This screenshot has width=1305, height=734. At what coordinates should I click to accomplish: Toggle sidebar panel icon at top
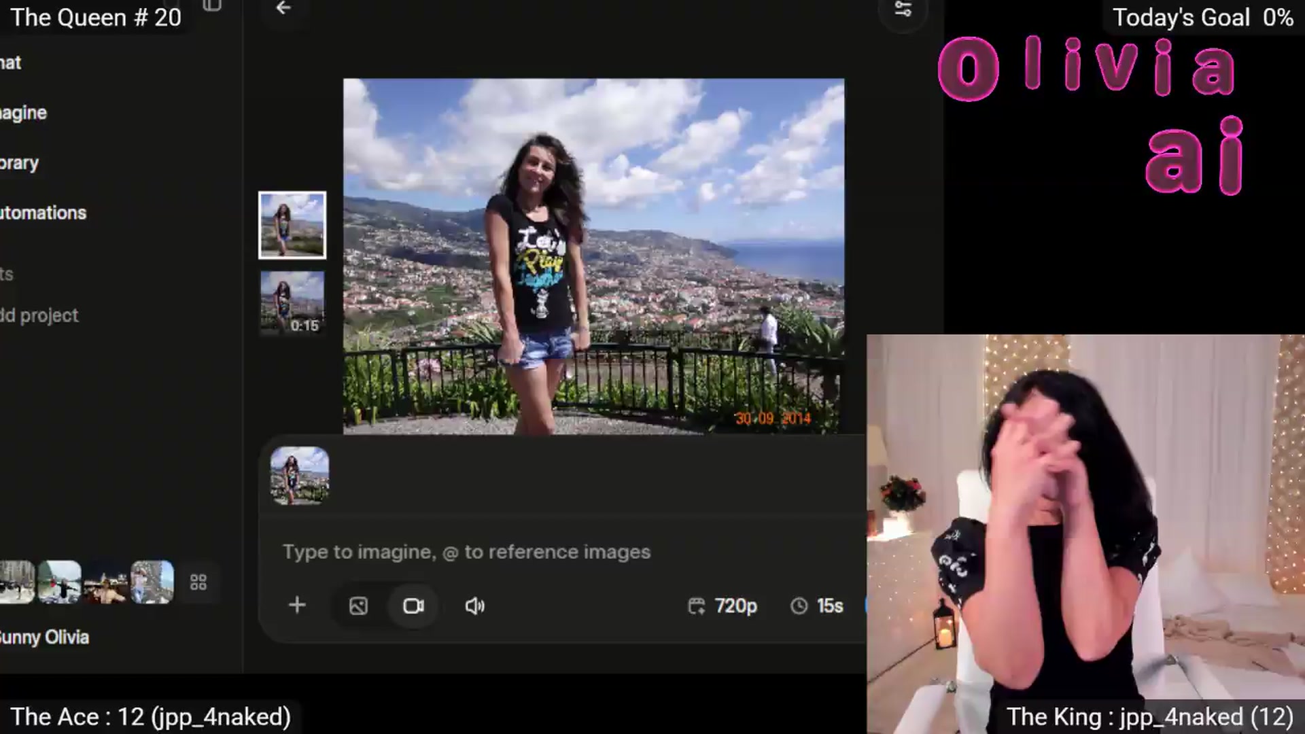pos(212,5)
